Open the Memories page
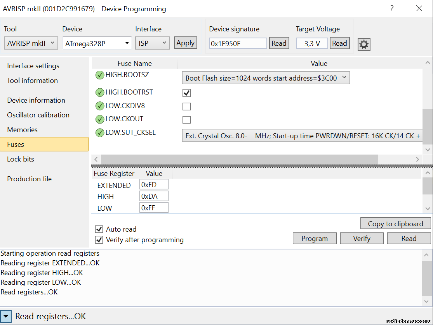 (x=23, y=130)
